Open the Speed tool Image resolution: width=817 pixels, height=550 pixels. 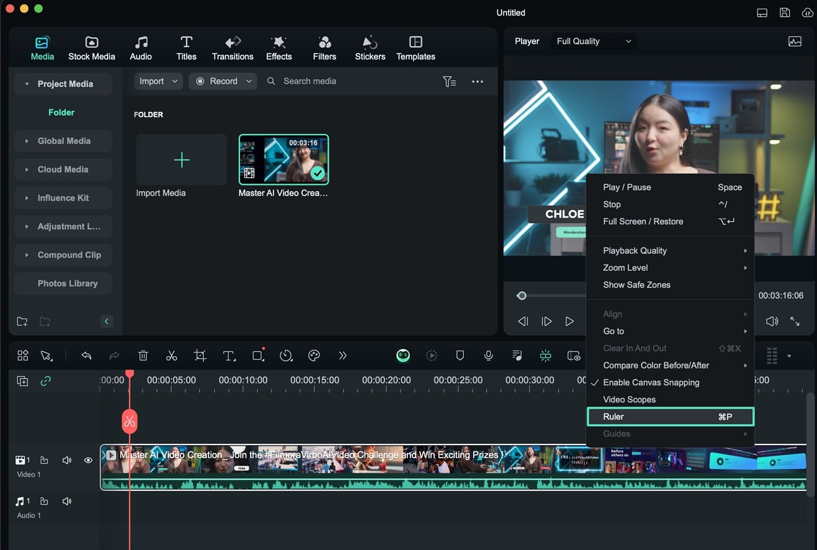(286, 356)
